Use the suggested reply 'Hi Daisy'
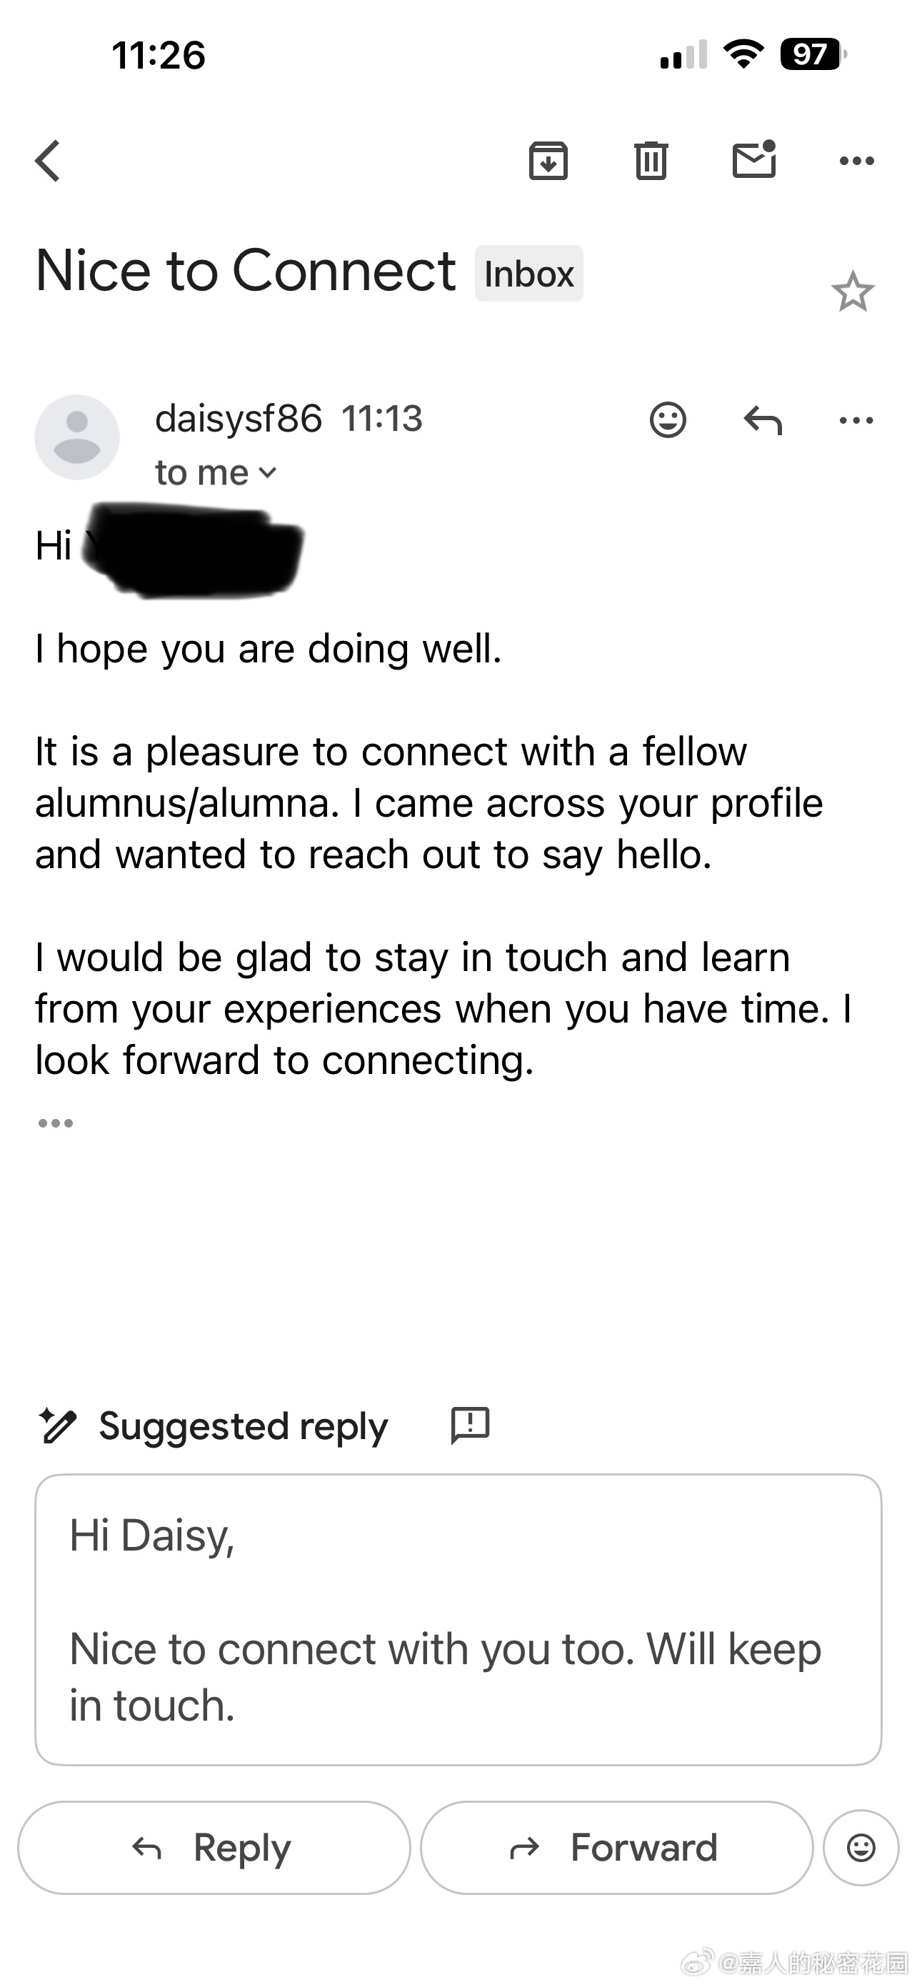 point(458,1619)
